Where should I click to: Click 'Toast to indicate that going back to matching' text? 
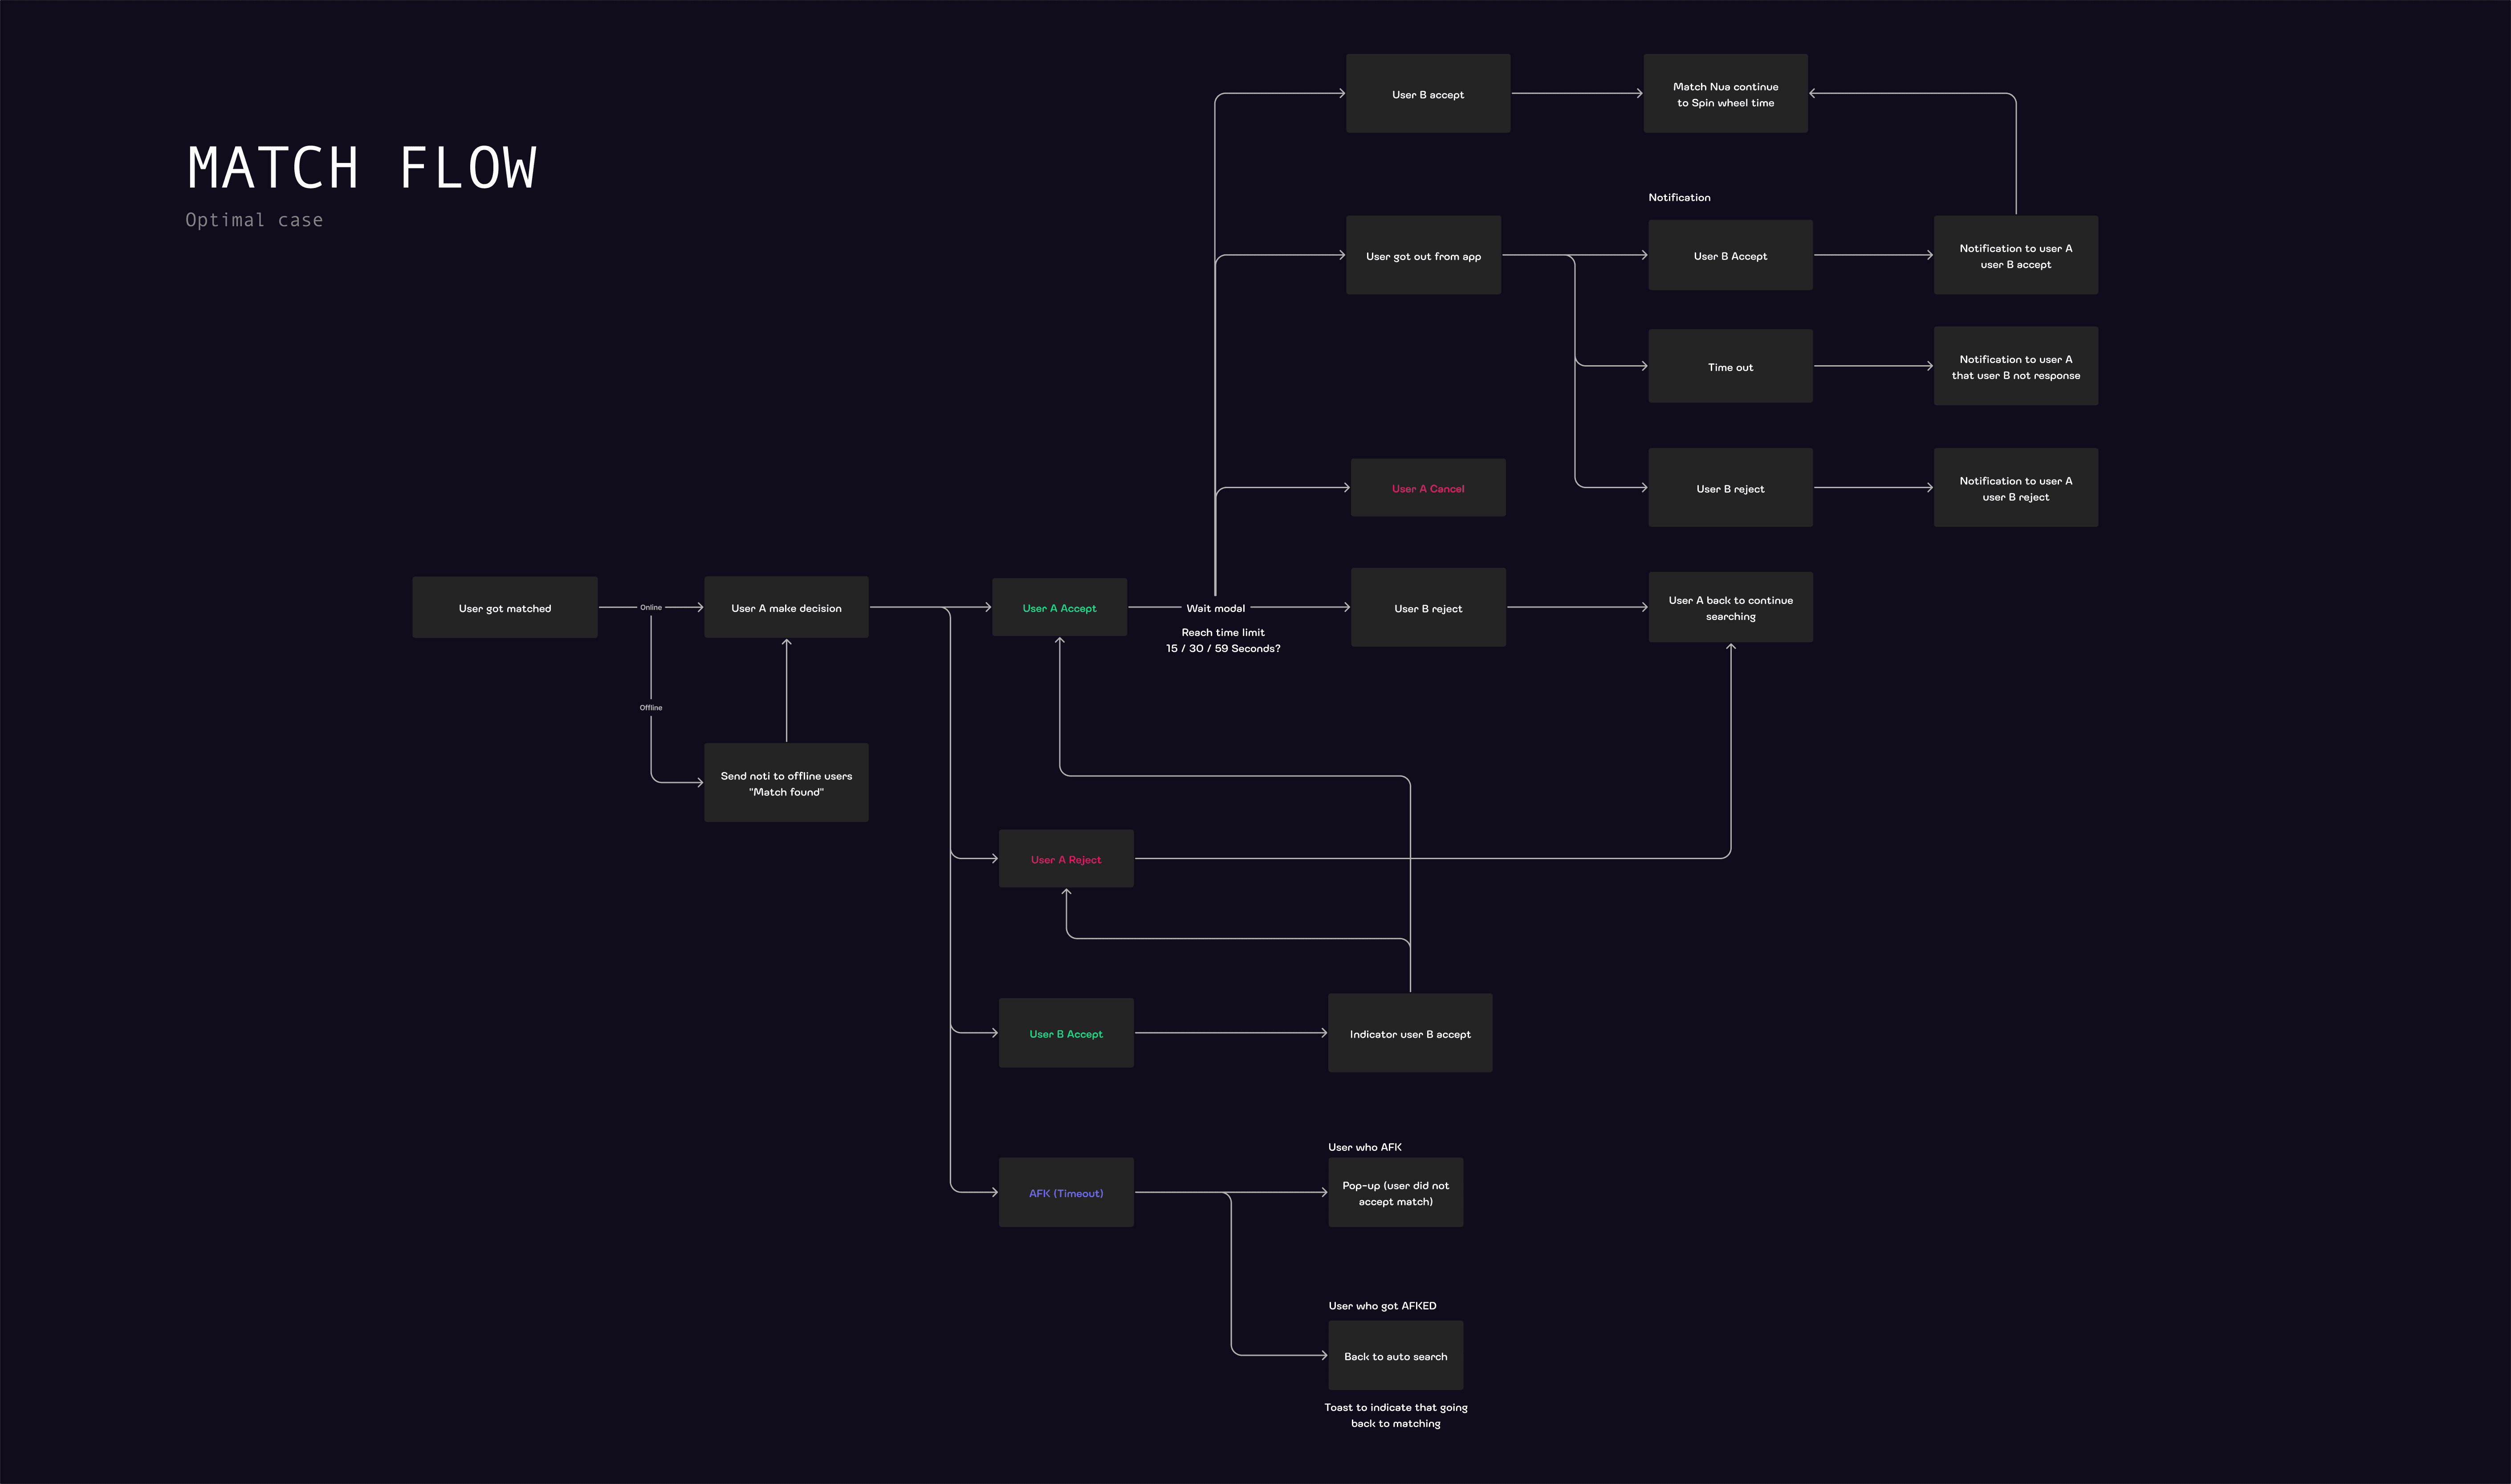(x=1396, y=1415)
